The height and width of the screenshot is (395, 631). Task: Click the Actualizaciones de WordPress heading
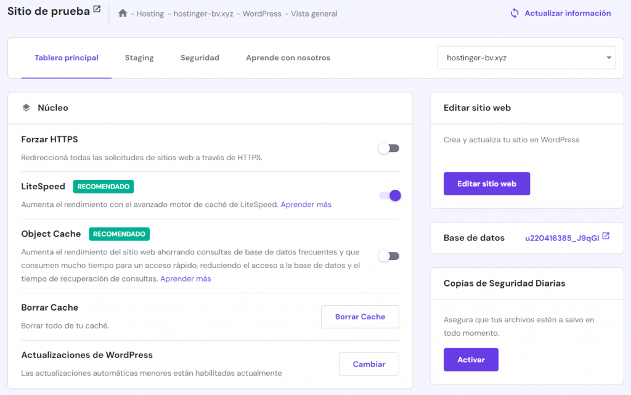[x=87, y=355]
